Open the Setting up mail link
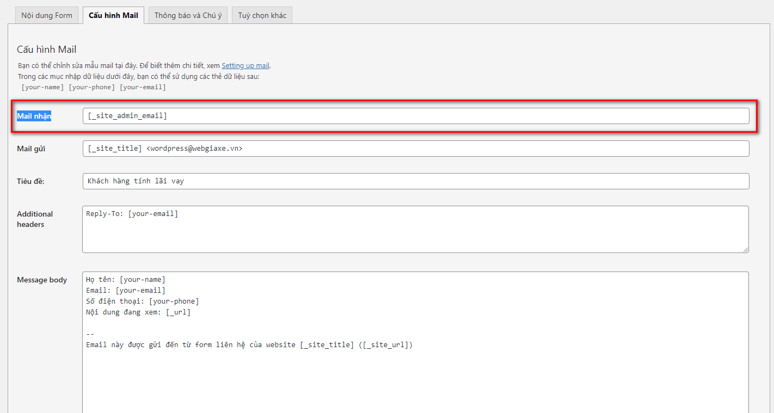The height and width of the screenshot is (413, 774). pyautogui.click(x=245, y=66)
